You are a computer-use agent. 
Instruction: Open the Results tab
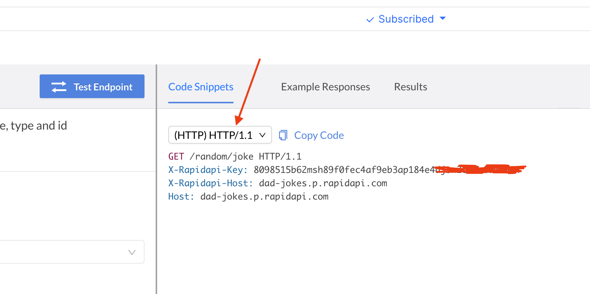click(x=411, y=87)
